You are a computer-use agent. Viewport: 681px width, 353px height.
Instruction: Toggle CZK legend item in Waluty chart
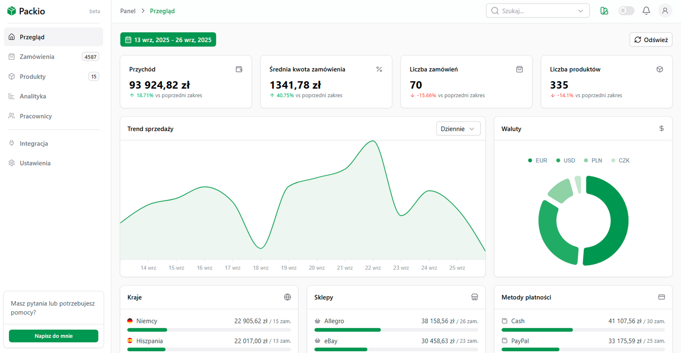click(620, 161)
